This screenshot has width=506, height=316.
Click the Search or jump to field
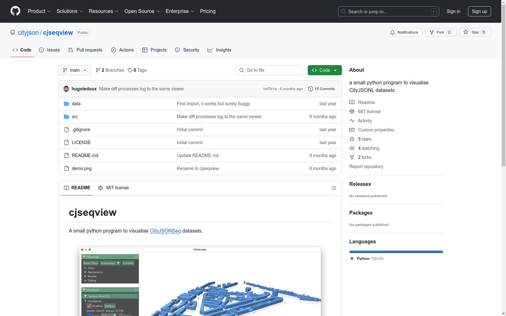389,11
